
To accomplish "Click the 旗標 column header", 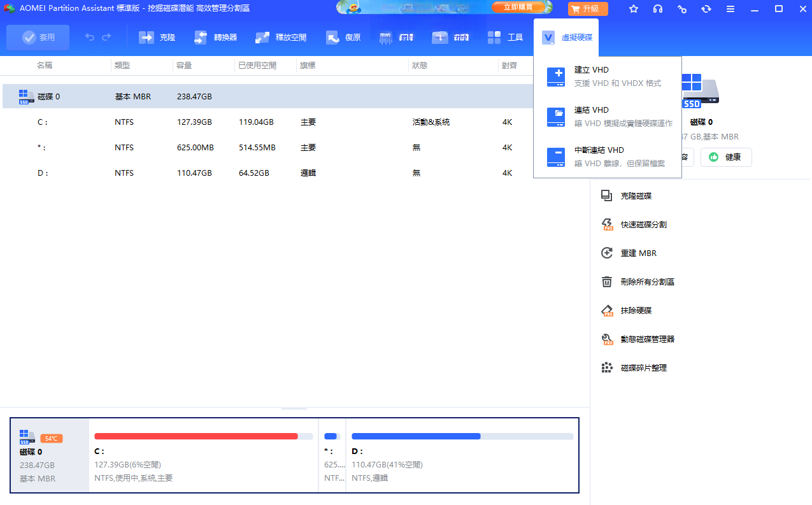I will click(308, 66).
